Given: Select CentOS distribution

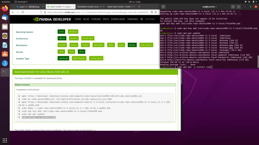Looking at the screenshot, I should [62, 45].
